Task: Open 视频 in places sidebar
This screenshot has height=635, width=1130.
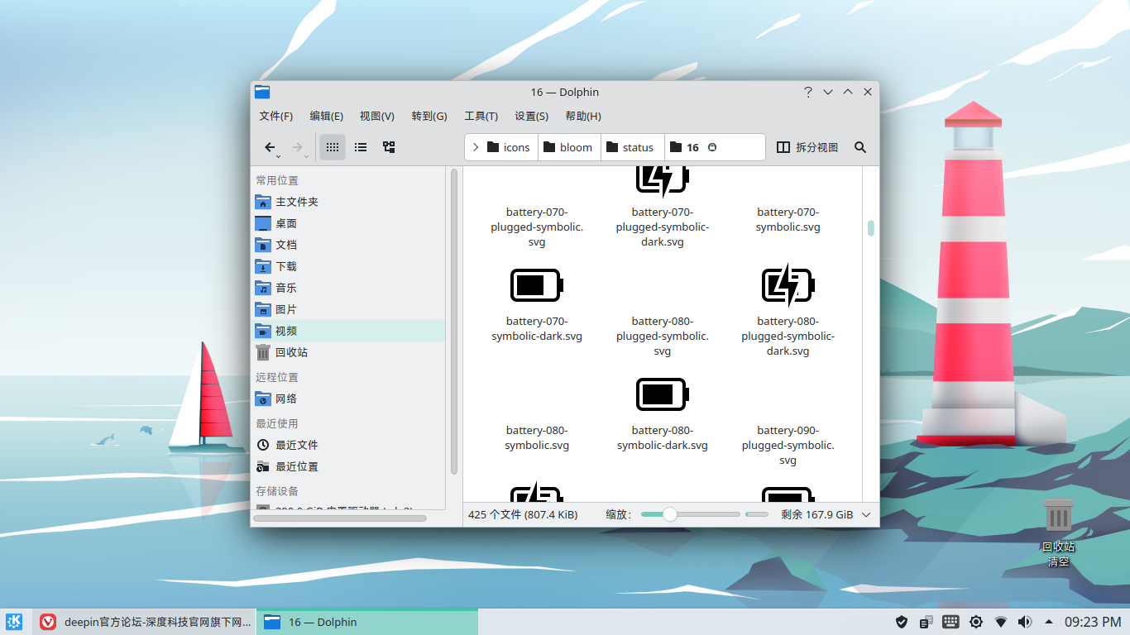Action: pyautogui.click(x=347, y=331)
